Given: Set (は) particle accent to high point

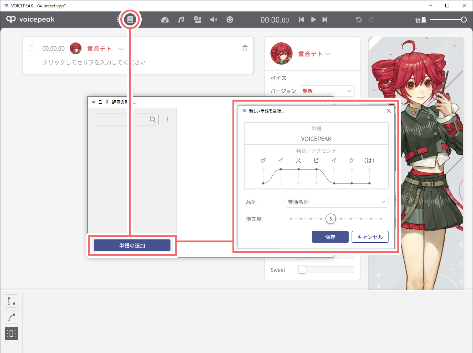Looking at the screenshot, I should [x=369, y=169].
